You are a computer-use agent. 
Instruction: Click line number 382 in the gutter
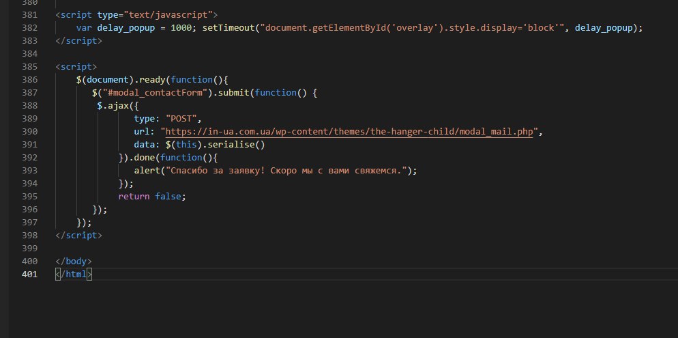(x=29, y=28)
